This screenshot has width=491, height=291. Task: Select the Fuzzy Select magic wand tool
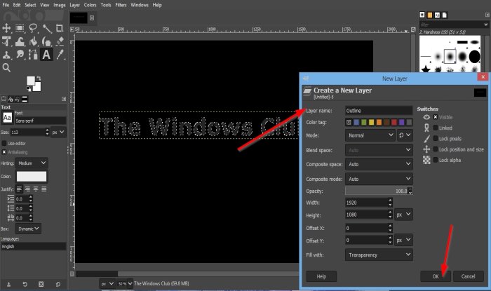tap(47, 29)
